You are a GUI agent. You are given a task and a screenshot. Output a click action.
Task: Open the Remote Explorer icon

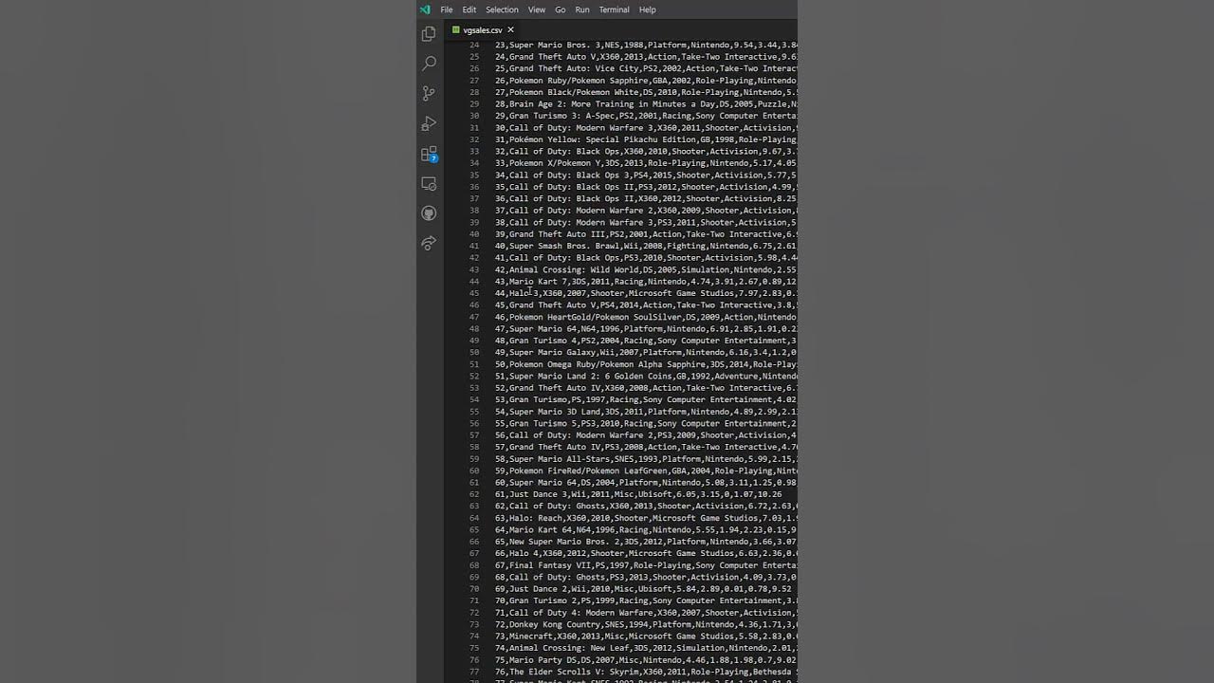(x=429, y=184)
